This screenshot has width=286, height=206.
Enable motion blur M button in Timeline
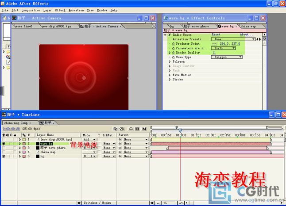pos(144,129)
